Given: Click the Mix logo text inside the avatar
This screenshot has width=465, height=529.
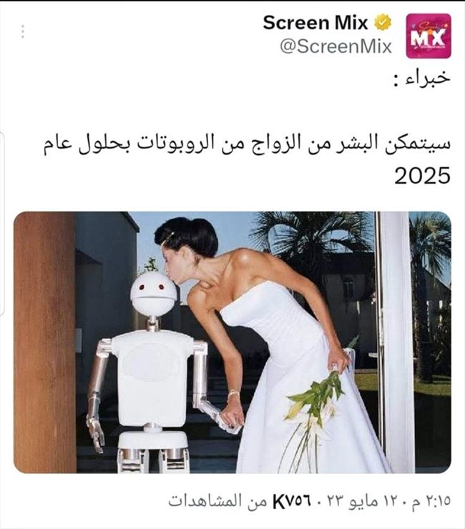Looking at the screenshot, I should click(x=428, y=38).
